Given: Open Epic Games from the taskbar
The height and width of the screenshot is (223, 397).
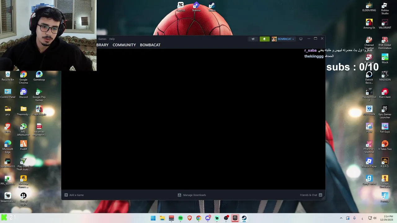Looking at the screenshot, I should [235, 218].
